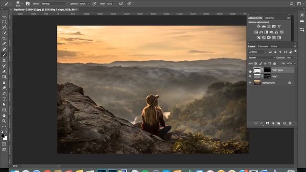The image size is (306, 172).
Task: Select the Move tool
Action: tap(4, 16)
